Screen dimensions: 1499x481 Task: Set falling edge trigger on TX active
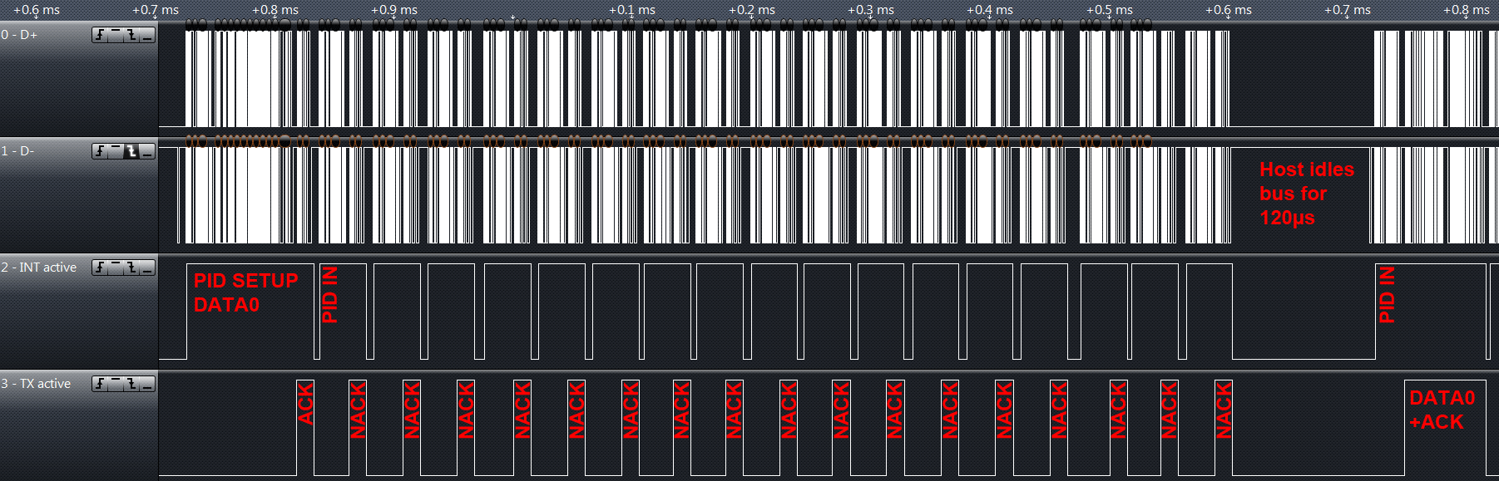pyautogui.click(x=131, y=384)
